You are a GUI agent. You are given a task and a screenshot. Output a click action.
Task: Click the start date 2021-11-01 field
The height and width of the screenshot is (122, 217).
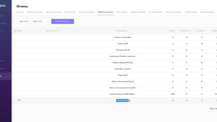24,21
